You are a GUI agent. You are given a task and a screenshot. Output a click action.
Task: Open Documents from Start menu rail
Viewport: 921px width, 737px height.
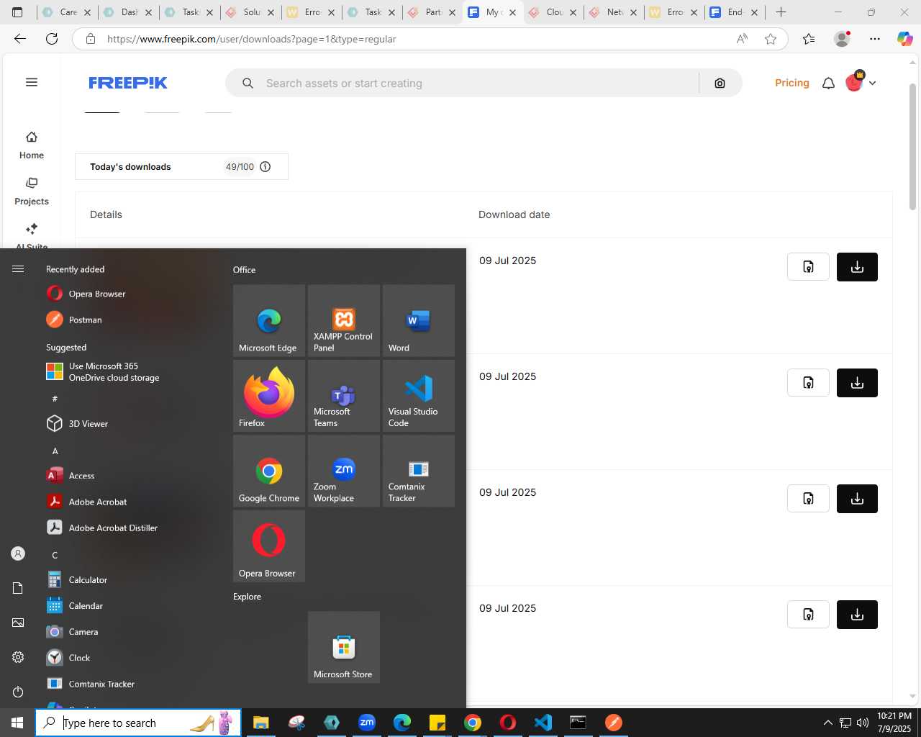18,588
